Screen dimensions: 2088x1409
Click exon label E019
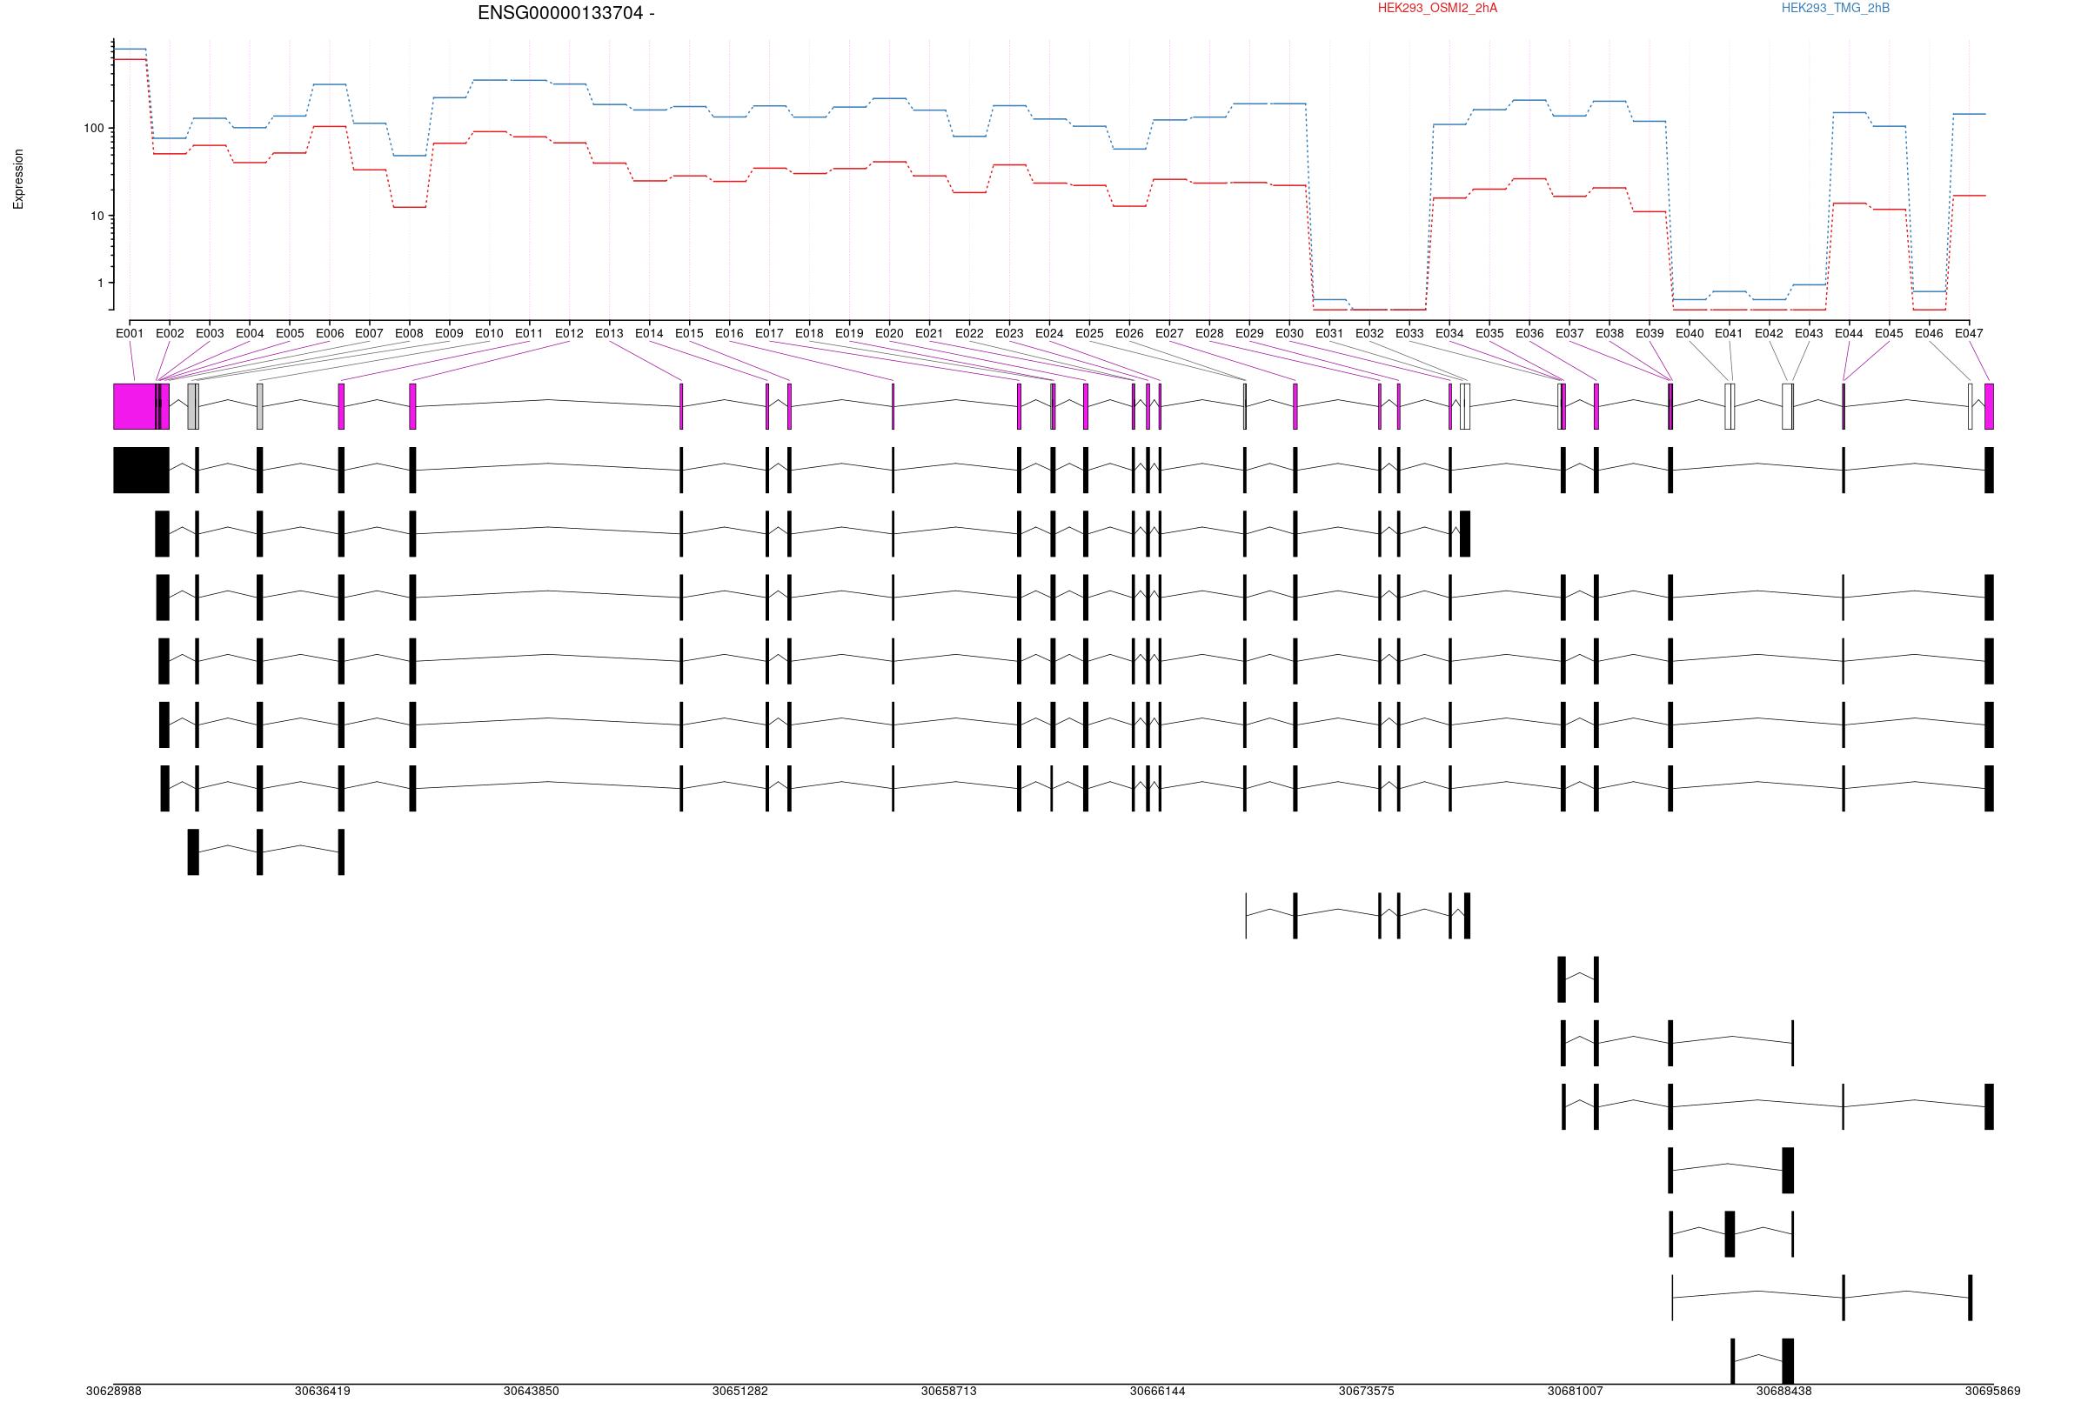pyautogui.click(x=849, y=333)
